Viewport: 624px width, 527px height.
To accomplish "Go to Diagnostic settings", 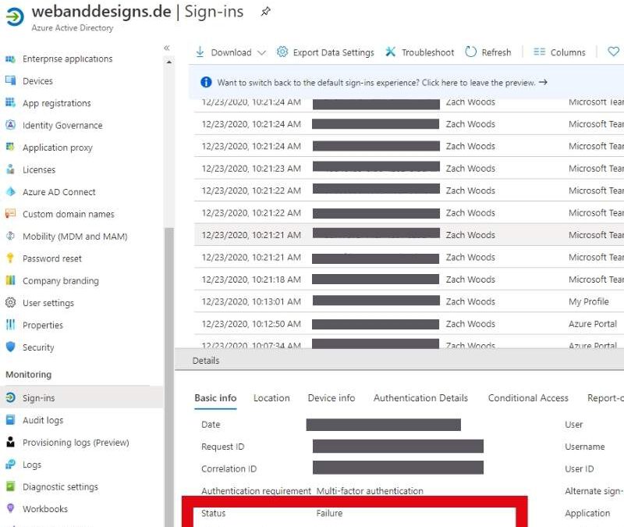I will (x=60, y=486).
